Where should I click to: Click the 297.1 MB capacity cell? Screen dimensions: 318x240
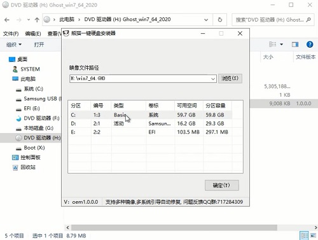click(217, 132)
